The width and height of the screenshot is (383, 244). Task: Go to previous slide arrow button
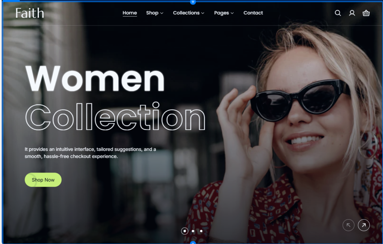(x=349, y=225)
